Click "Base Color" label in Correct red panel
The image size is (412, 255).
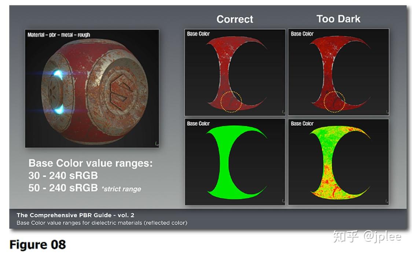(x=198, y=34)
